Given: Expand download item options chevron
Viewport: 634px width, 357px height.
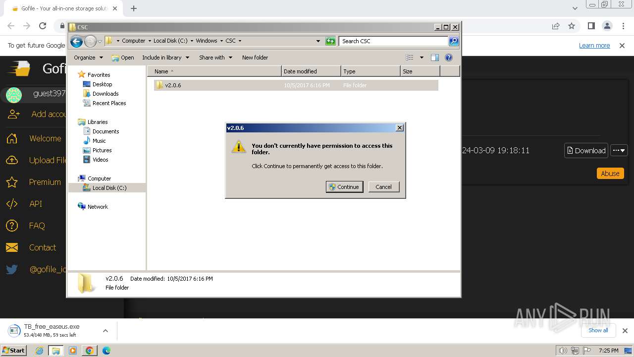Looking at the screenshot, I should point(105,331).
